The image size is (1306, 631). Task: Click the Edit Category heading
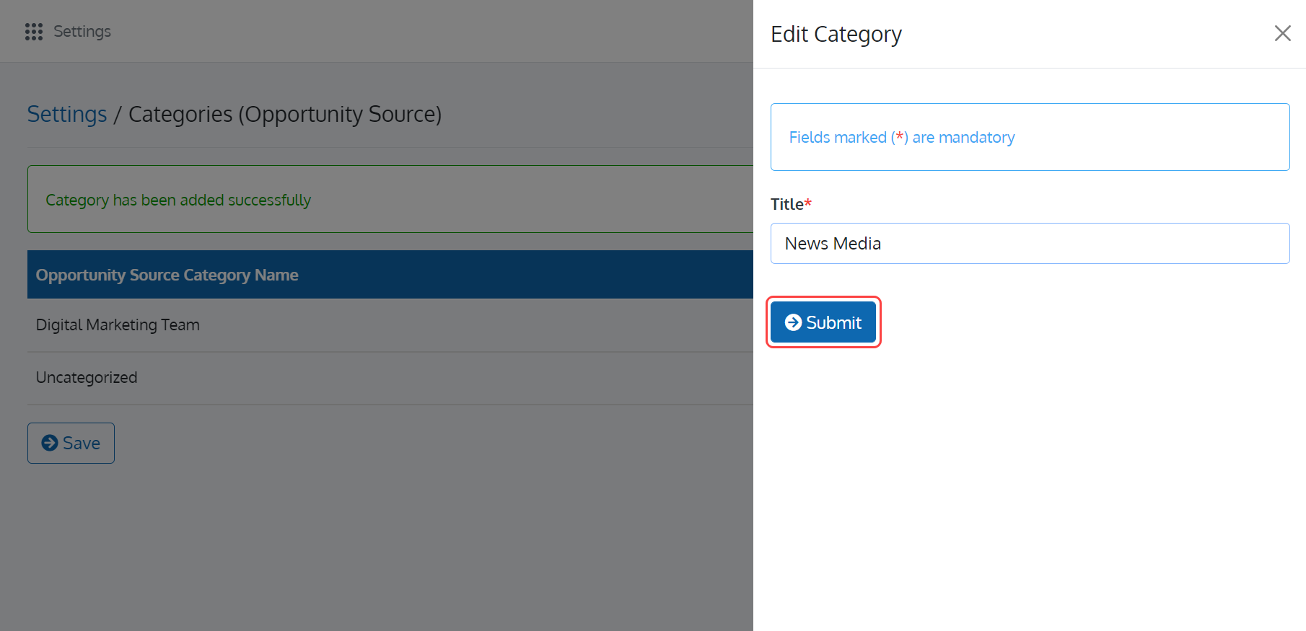point(836,34)
